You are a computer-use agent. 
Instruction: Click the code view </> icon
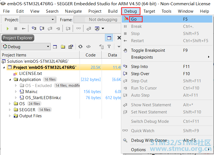pos(88,47)
